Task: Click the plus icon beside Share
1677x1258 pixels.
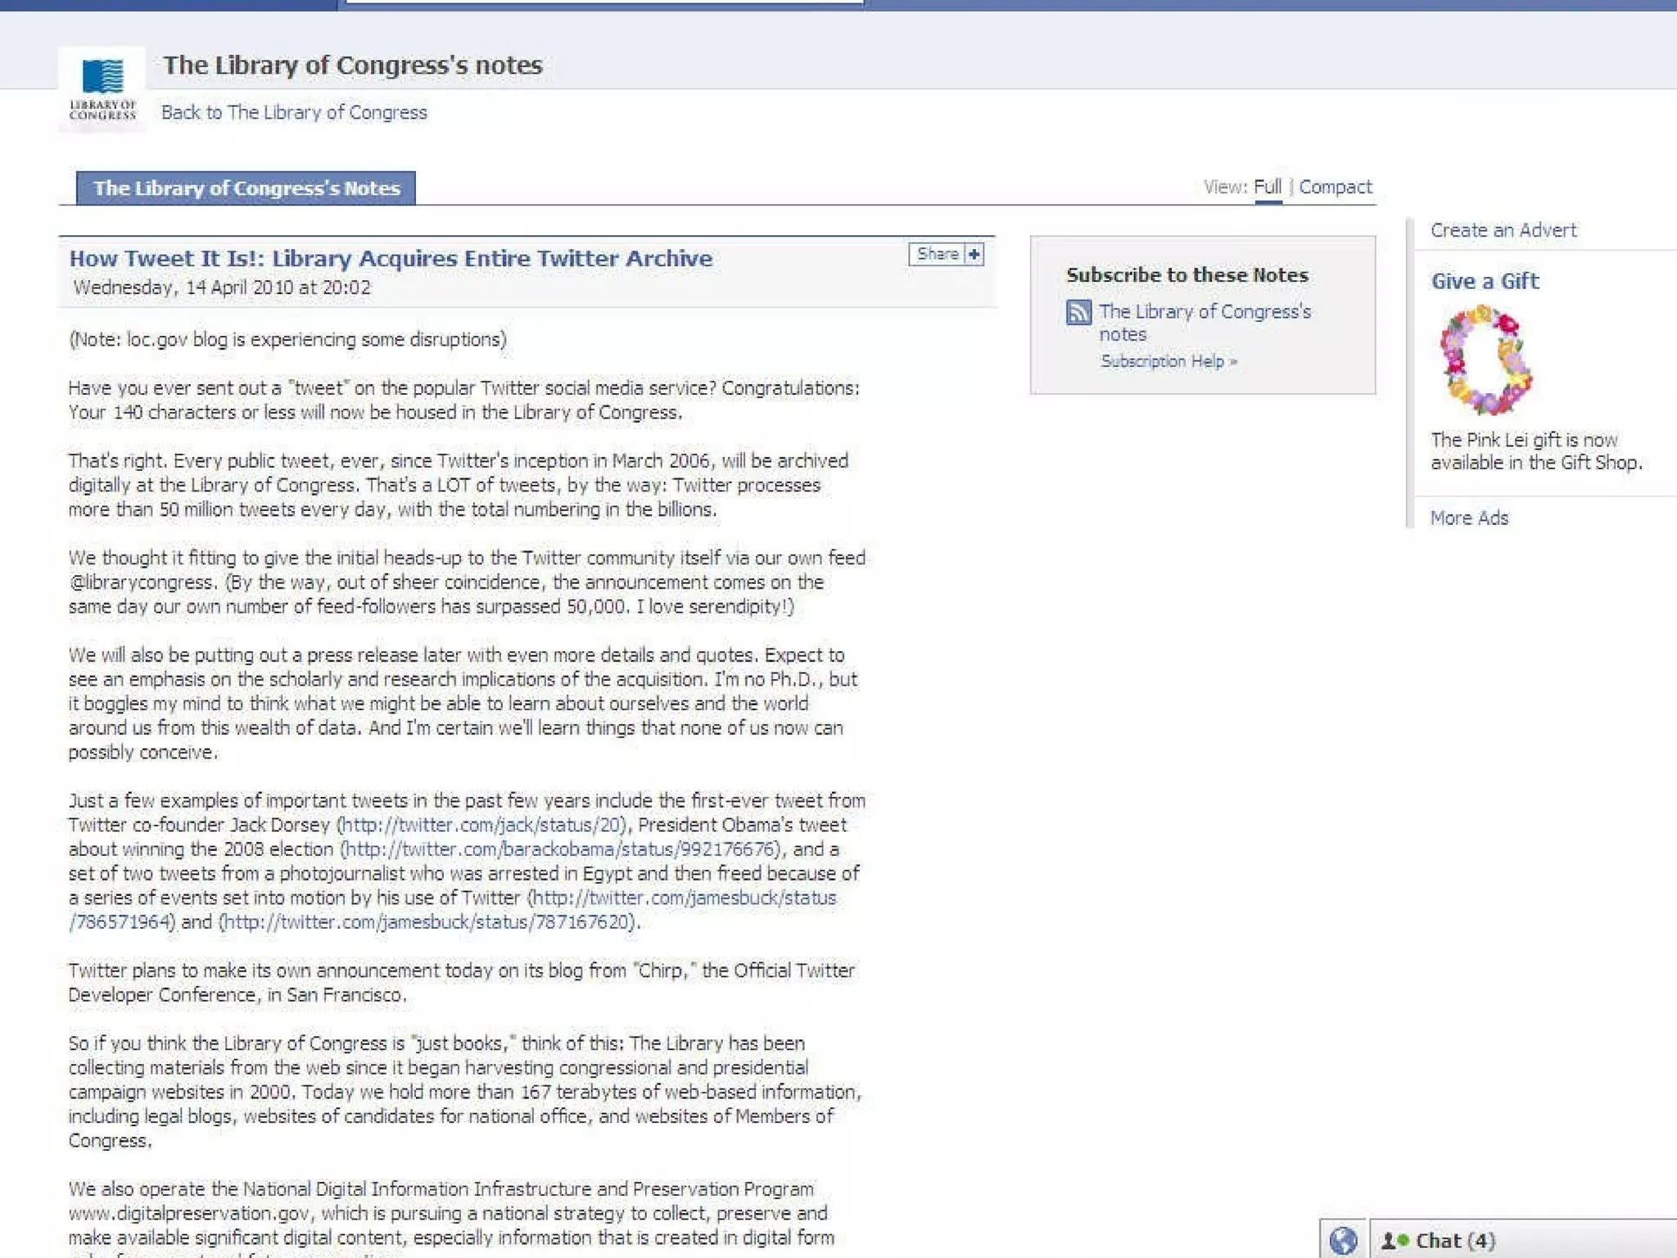Action: (974, 255)
